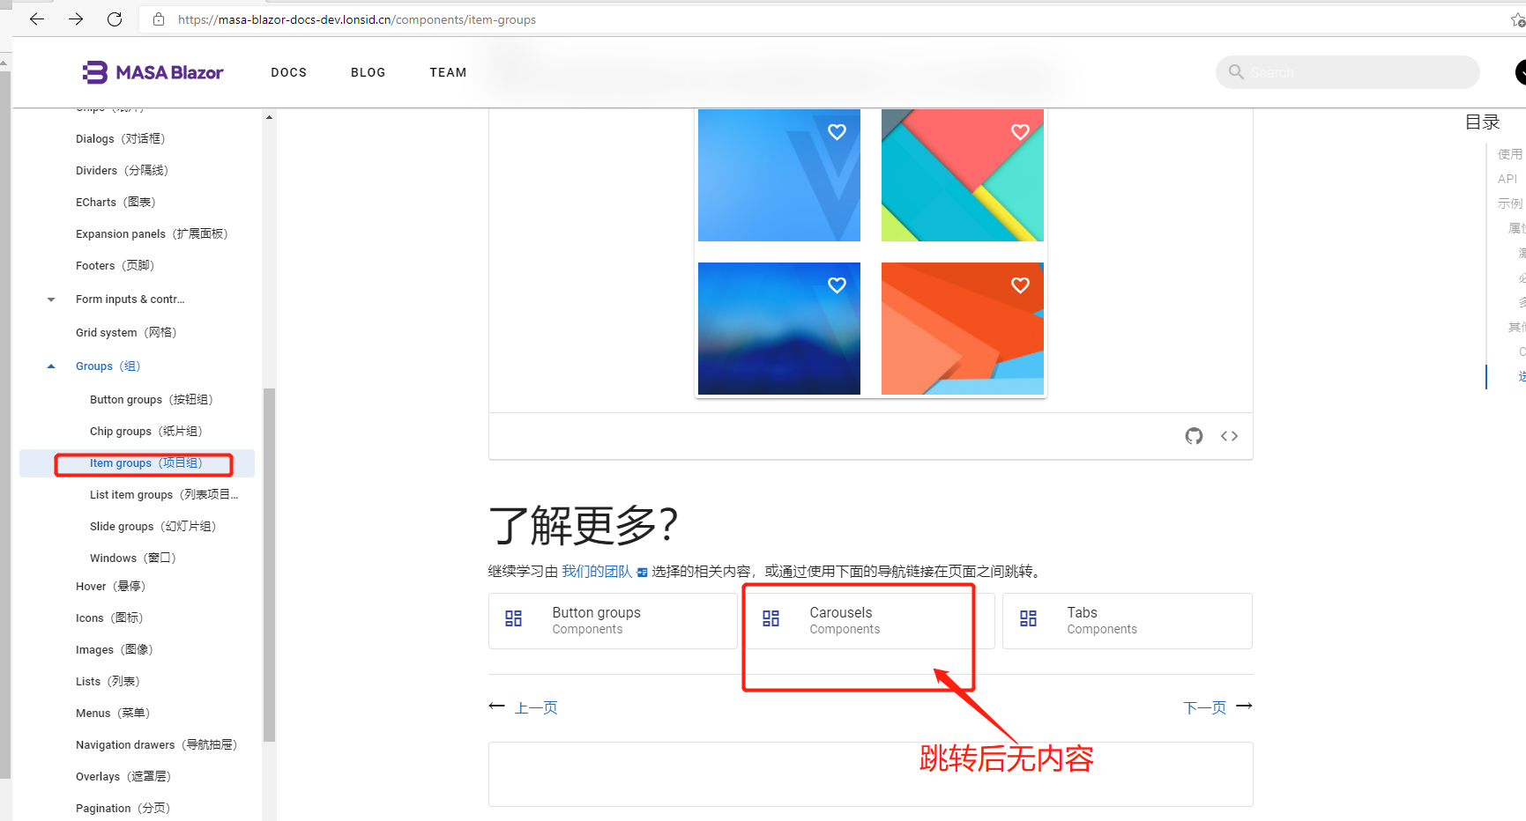Open the DOCS menu

tap(289, 72)
